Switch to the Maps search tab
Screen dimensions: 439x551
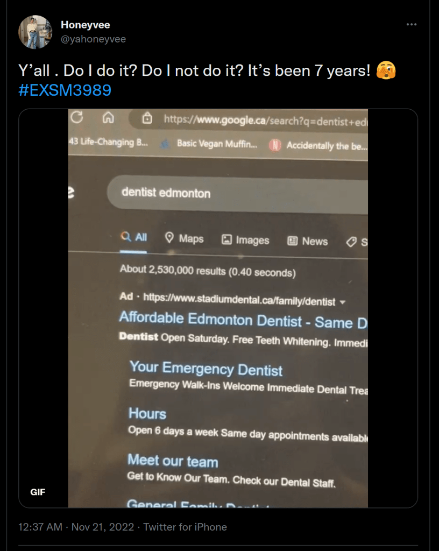pos(184,238)
